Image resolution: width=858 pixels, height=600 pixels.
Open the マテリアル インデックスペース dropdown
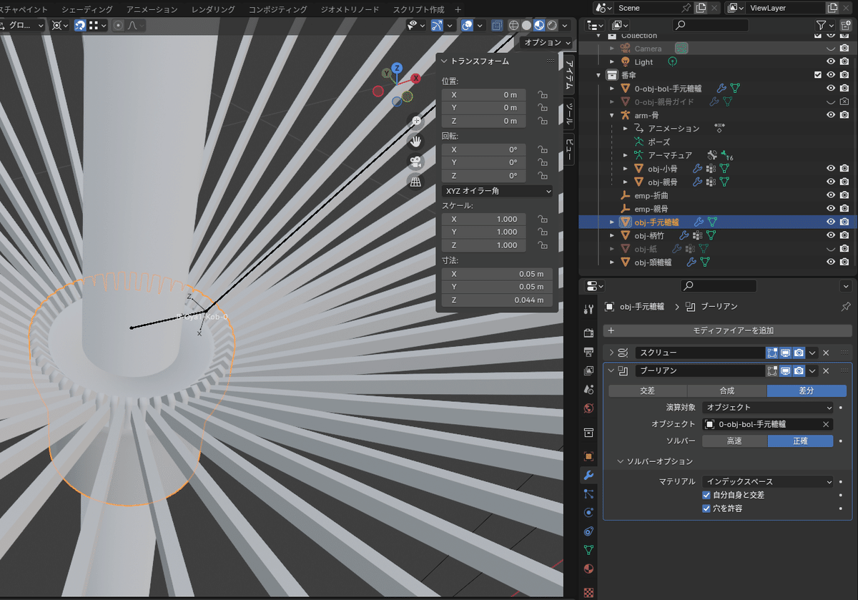(768, 481)
